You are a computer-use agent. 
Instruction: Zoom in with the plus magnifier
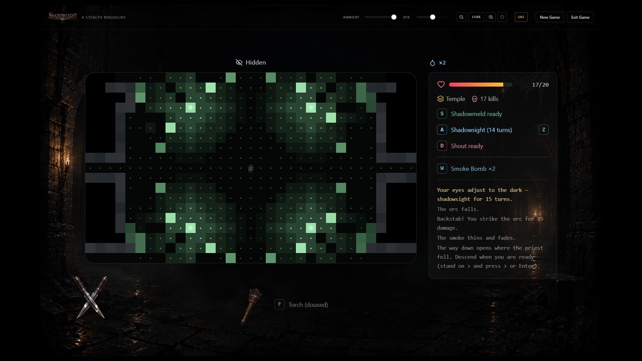pyautogui.click(x=491, y=17)
